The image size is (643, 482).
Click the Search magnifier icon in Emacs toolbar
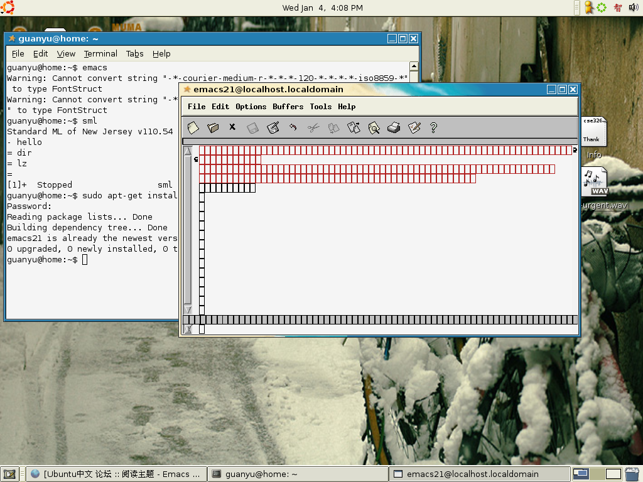click(374, 128)
